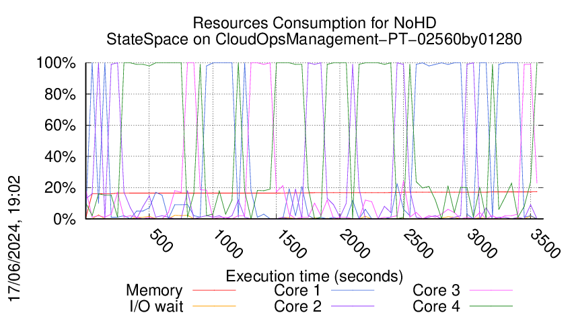Click the 60% y-axis label
Screen dimensions: 572x319
[60, 126]
